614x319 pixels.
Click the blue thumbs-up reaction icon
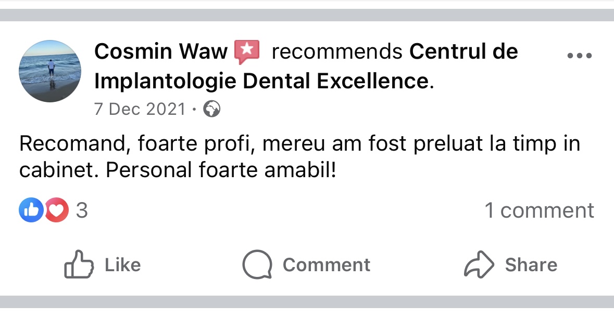[x=31, y=210]
